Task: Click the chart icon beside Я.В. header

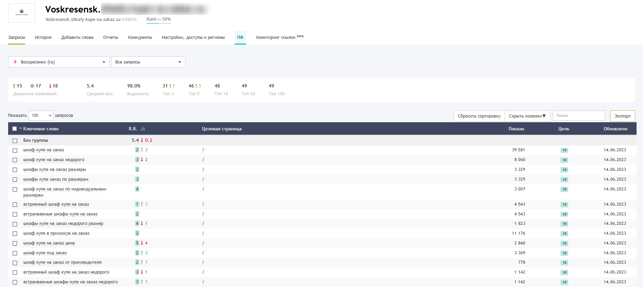Action: [143, 129]
